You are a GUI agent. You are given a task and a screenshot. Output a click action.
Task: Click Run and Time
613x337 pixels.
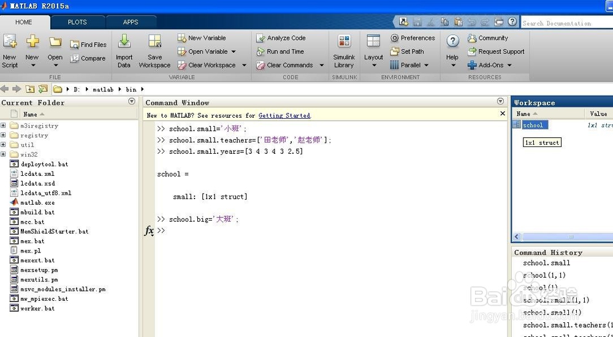(x=280, y=51)
